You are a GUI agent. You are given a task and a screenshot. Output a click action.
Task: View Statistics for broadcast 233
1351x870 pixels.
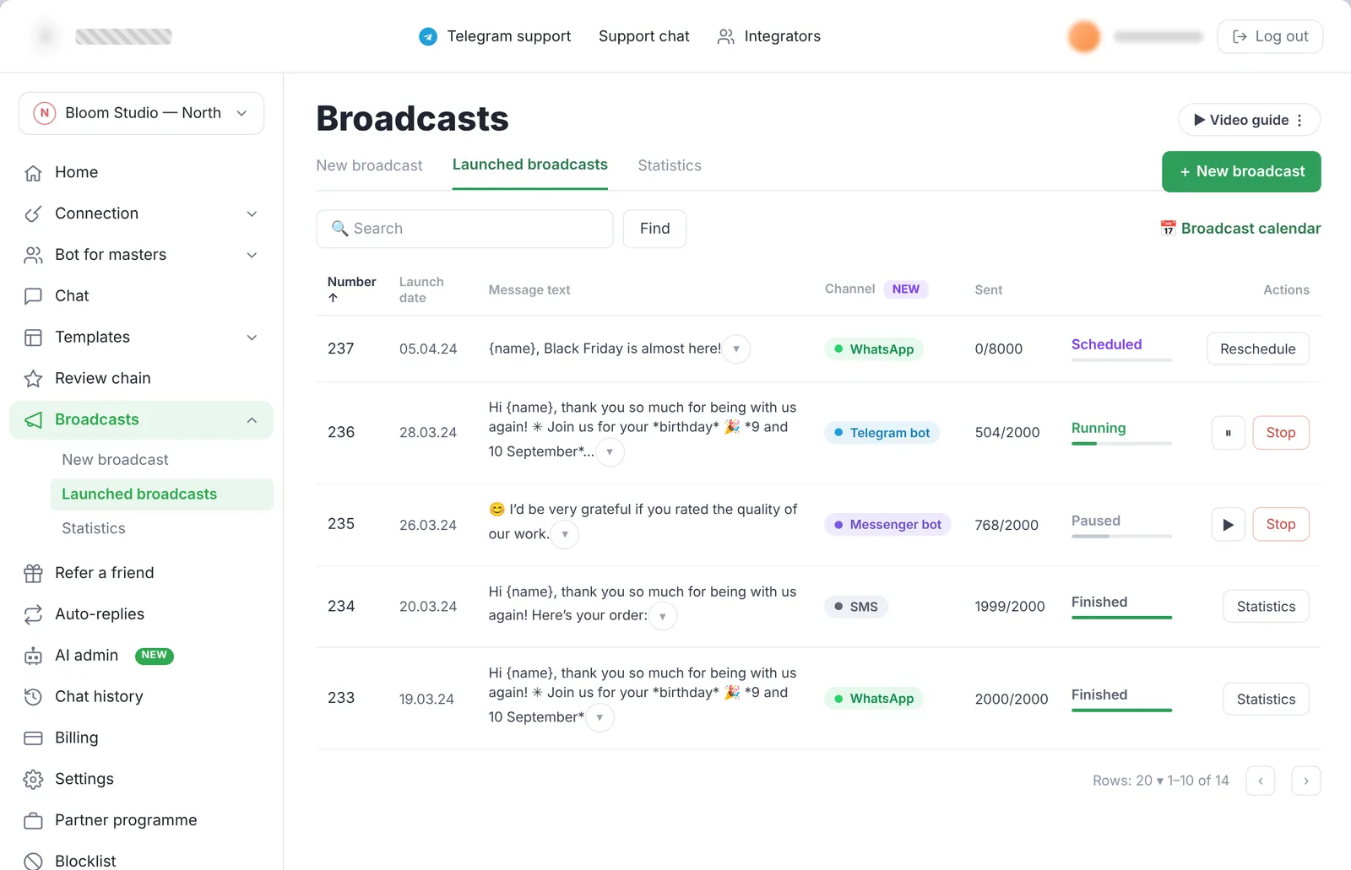(x=1266, y=700)
